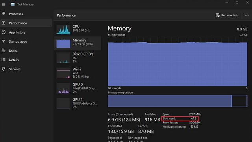Select the CPU performance graph entry
252x142 pixels.
(78, 29)
